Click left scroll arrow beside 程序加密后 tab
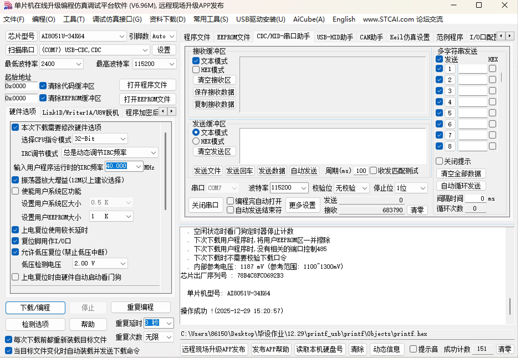This screenshot has height=358, width=518. coord(163,111)
